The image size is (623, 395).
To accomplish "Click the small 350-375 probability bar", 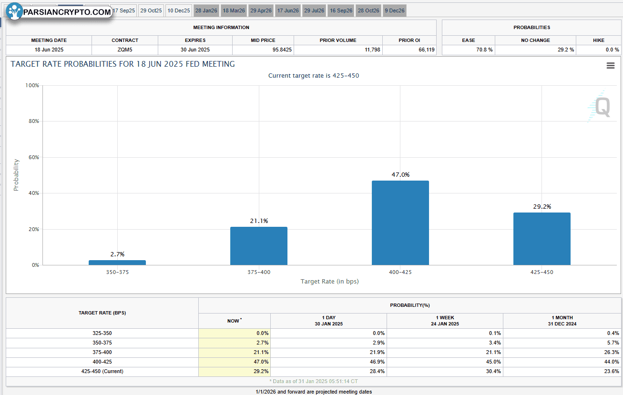I will point(117,263).
